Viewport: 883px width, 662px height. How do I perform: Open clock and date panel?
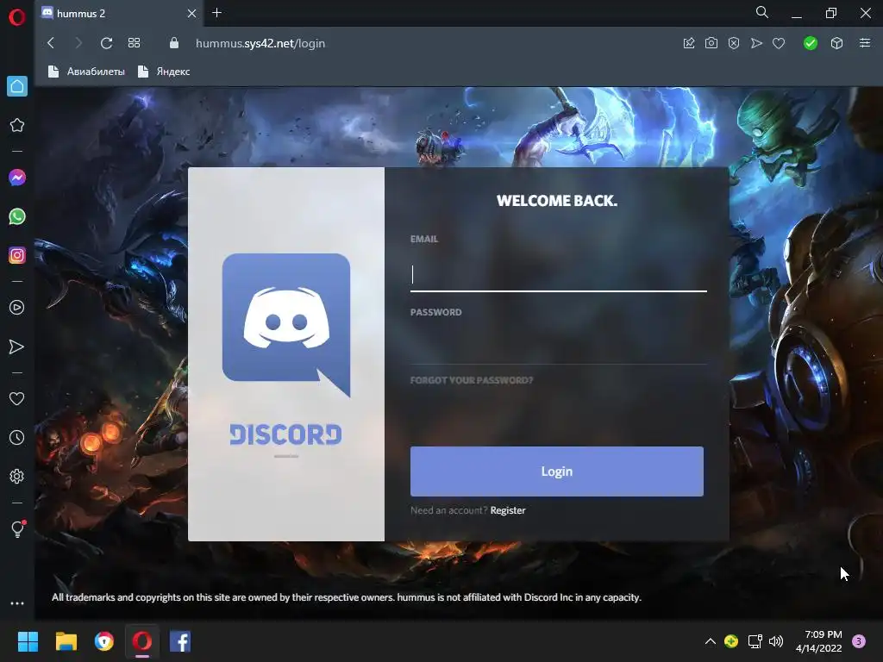coord(819,641)
